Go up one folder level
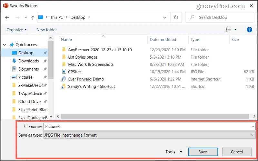258x161 pixels. [33, 18]
